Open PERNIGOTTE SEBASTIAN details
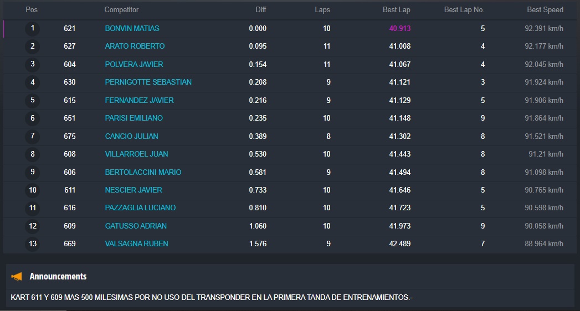Screen dimensions: 580x311 coord(148,82)
